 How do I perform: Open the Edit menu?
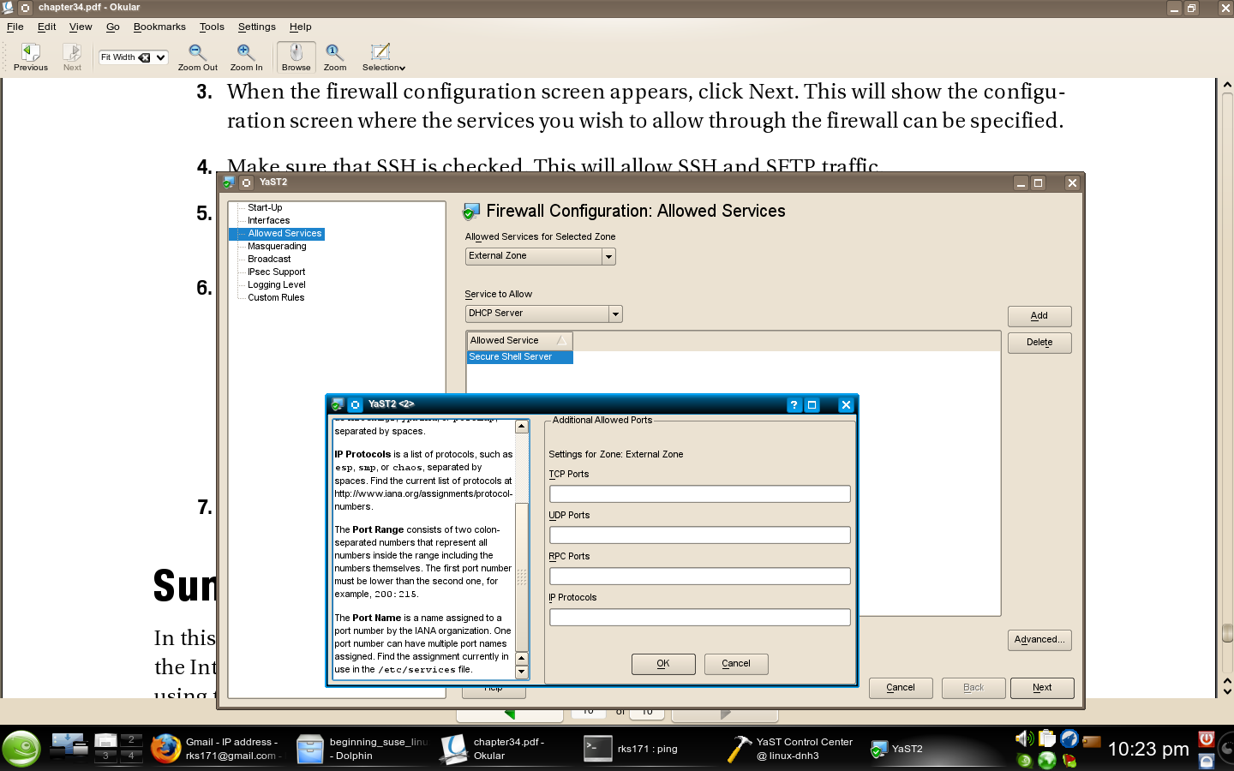tap(47, 27)
